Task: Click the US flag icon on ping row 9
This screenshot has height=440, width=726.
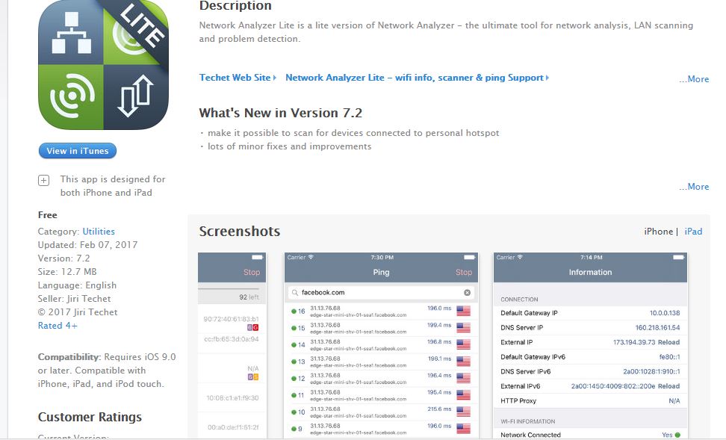Action: coord(464,429)
